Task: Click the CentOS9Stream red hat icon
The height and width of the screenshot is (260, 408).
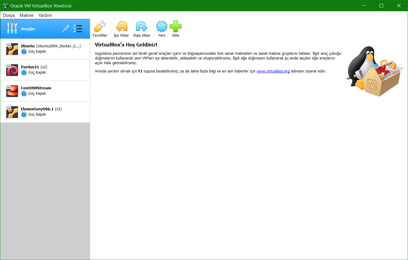Action: pos(12,91)
